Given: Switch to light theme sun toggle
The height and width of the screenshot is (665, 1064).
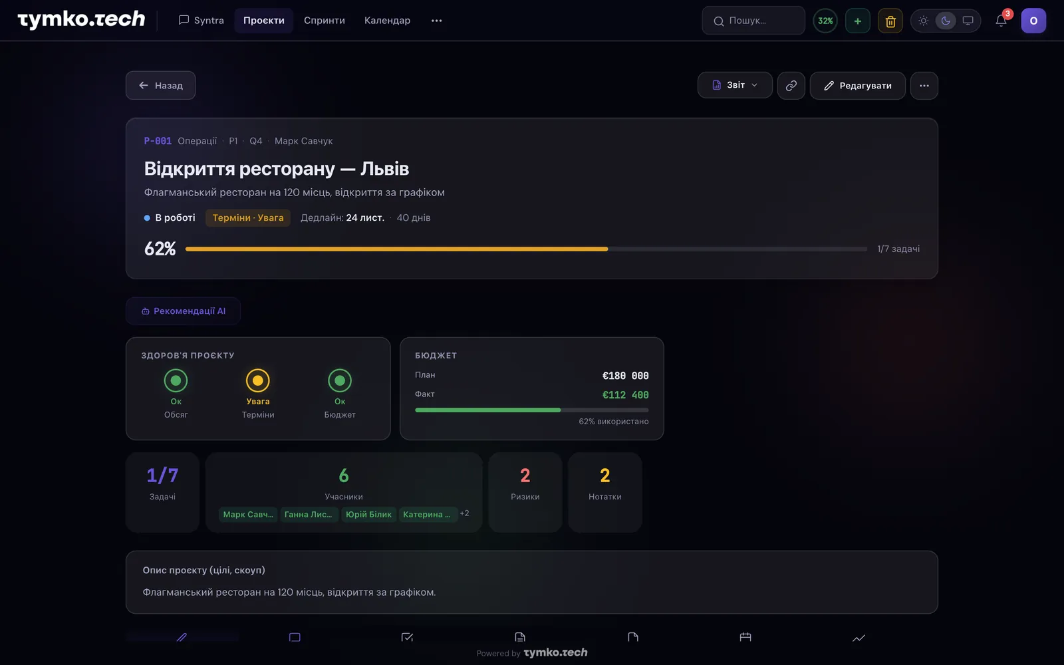Looking at the screenshot, I should click(923, 21).
